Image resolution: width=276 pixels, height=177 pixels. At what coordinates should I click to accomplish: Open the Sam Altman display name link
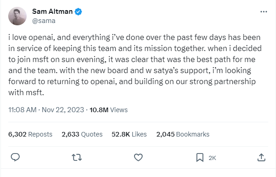point(52,11)
